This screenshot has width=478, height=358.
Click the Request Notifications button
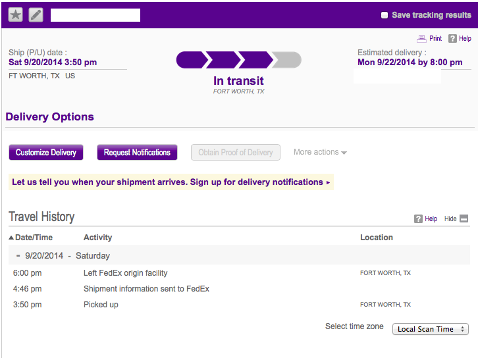(x=137, y=152)
